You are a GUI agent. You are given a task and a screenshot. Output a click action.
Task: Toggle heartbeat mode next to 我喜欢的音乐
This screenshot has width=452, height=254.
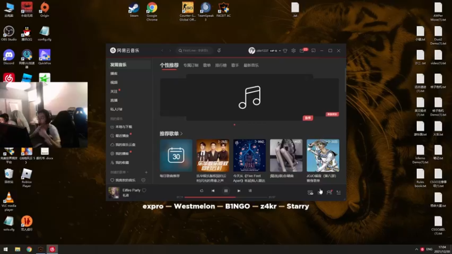click(144, 180)
